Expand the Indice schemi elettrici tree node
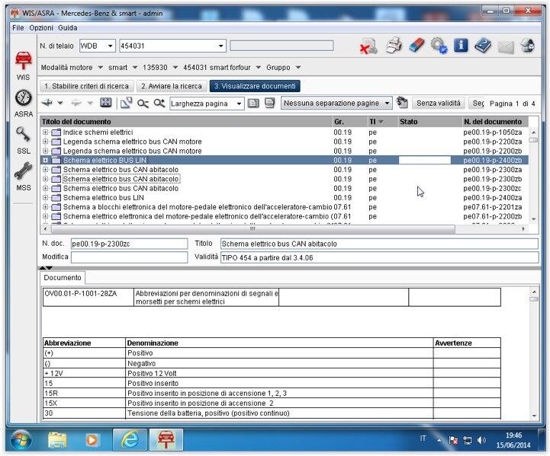This screenshot has width=550, height=456. (45, 132)
